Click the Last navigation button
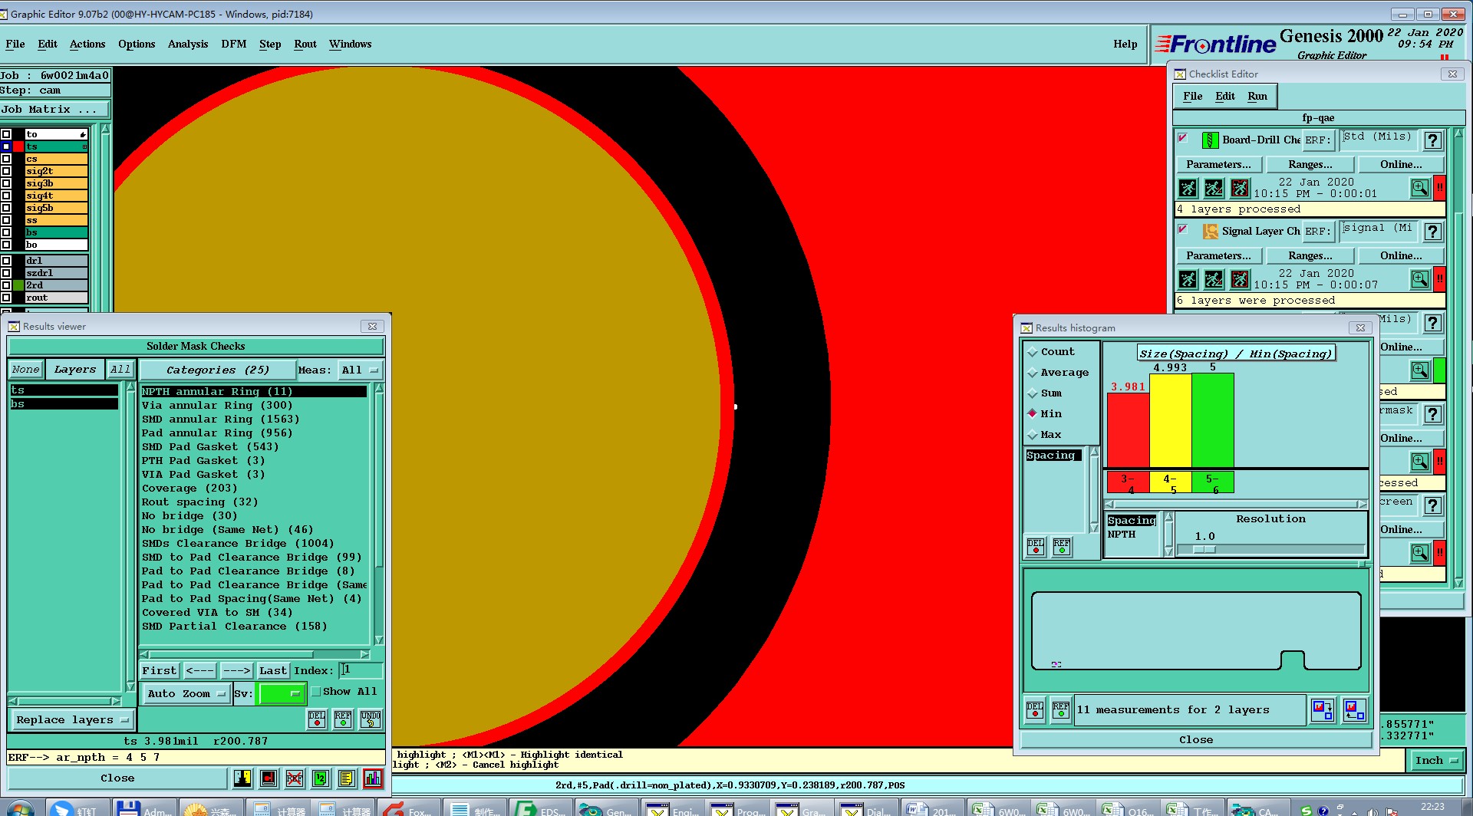This screenshot has height=816, width=1473. tap(273, 671)
